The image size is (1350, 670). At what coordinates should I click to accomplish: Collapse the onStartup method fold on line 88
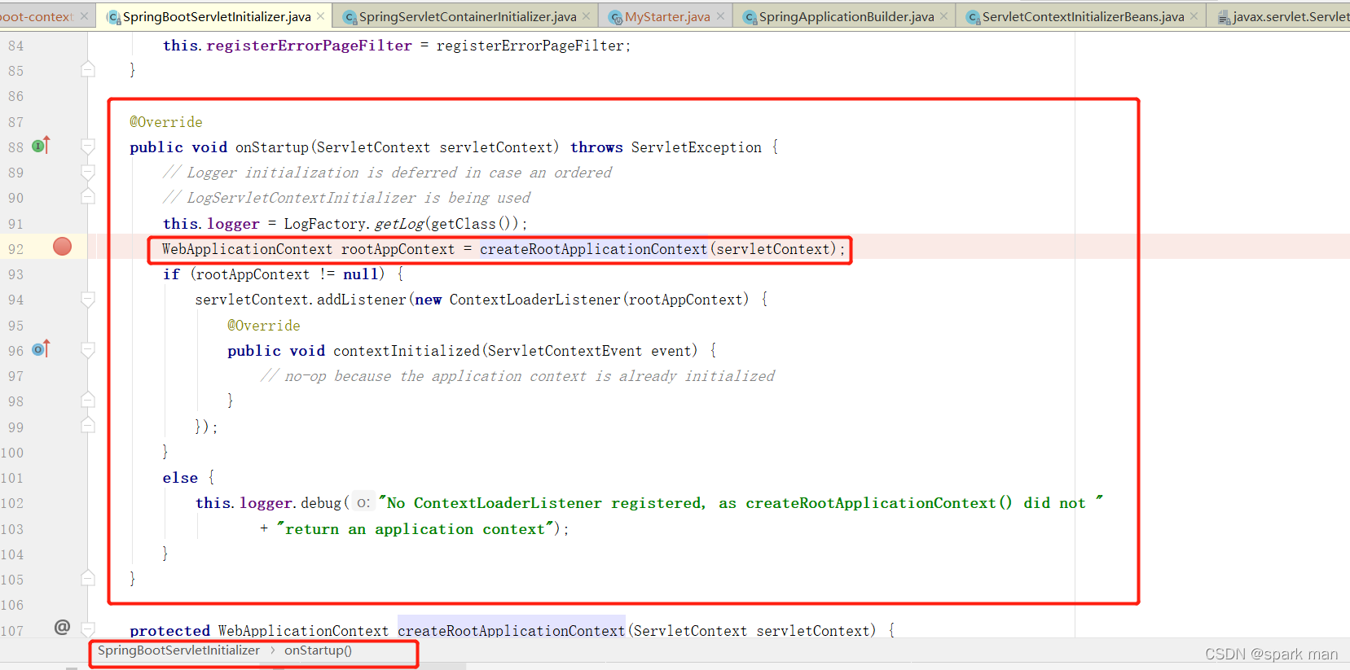pyautogui.click(x=88, y=147)
